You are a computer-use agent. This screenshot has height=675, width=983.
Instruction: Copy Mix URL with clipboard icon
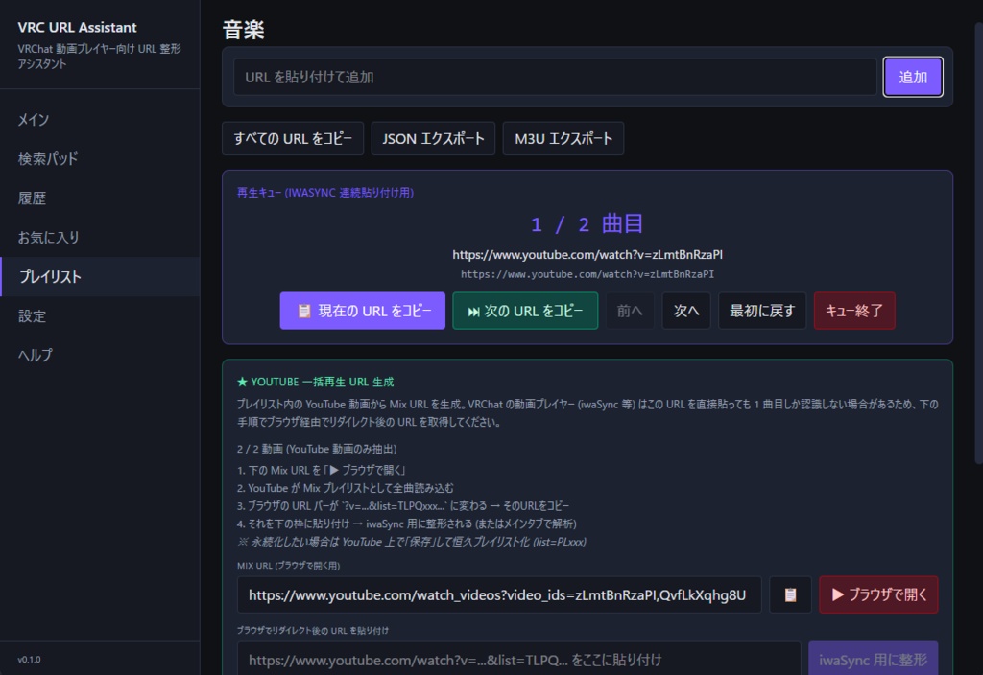click(x=790, y=594)
